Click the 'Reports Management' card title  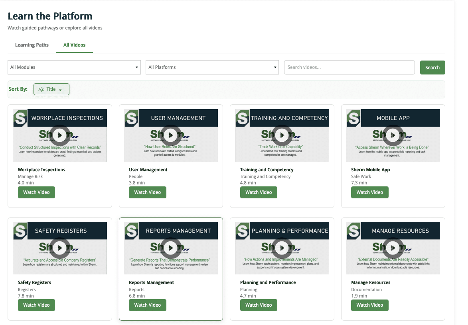[151, 282]
